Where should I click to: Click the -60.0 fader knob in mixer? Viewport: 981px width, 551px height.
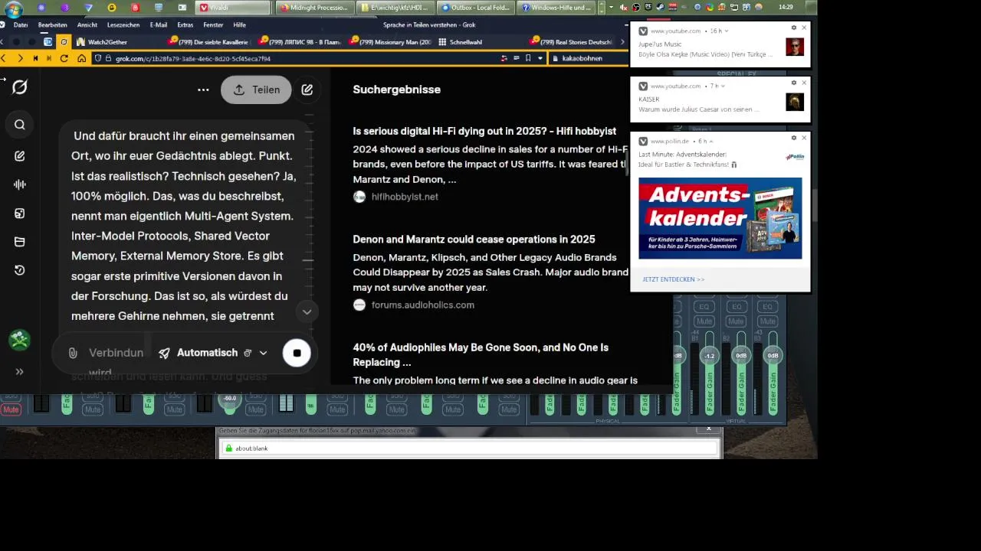229,399
